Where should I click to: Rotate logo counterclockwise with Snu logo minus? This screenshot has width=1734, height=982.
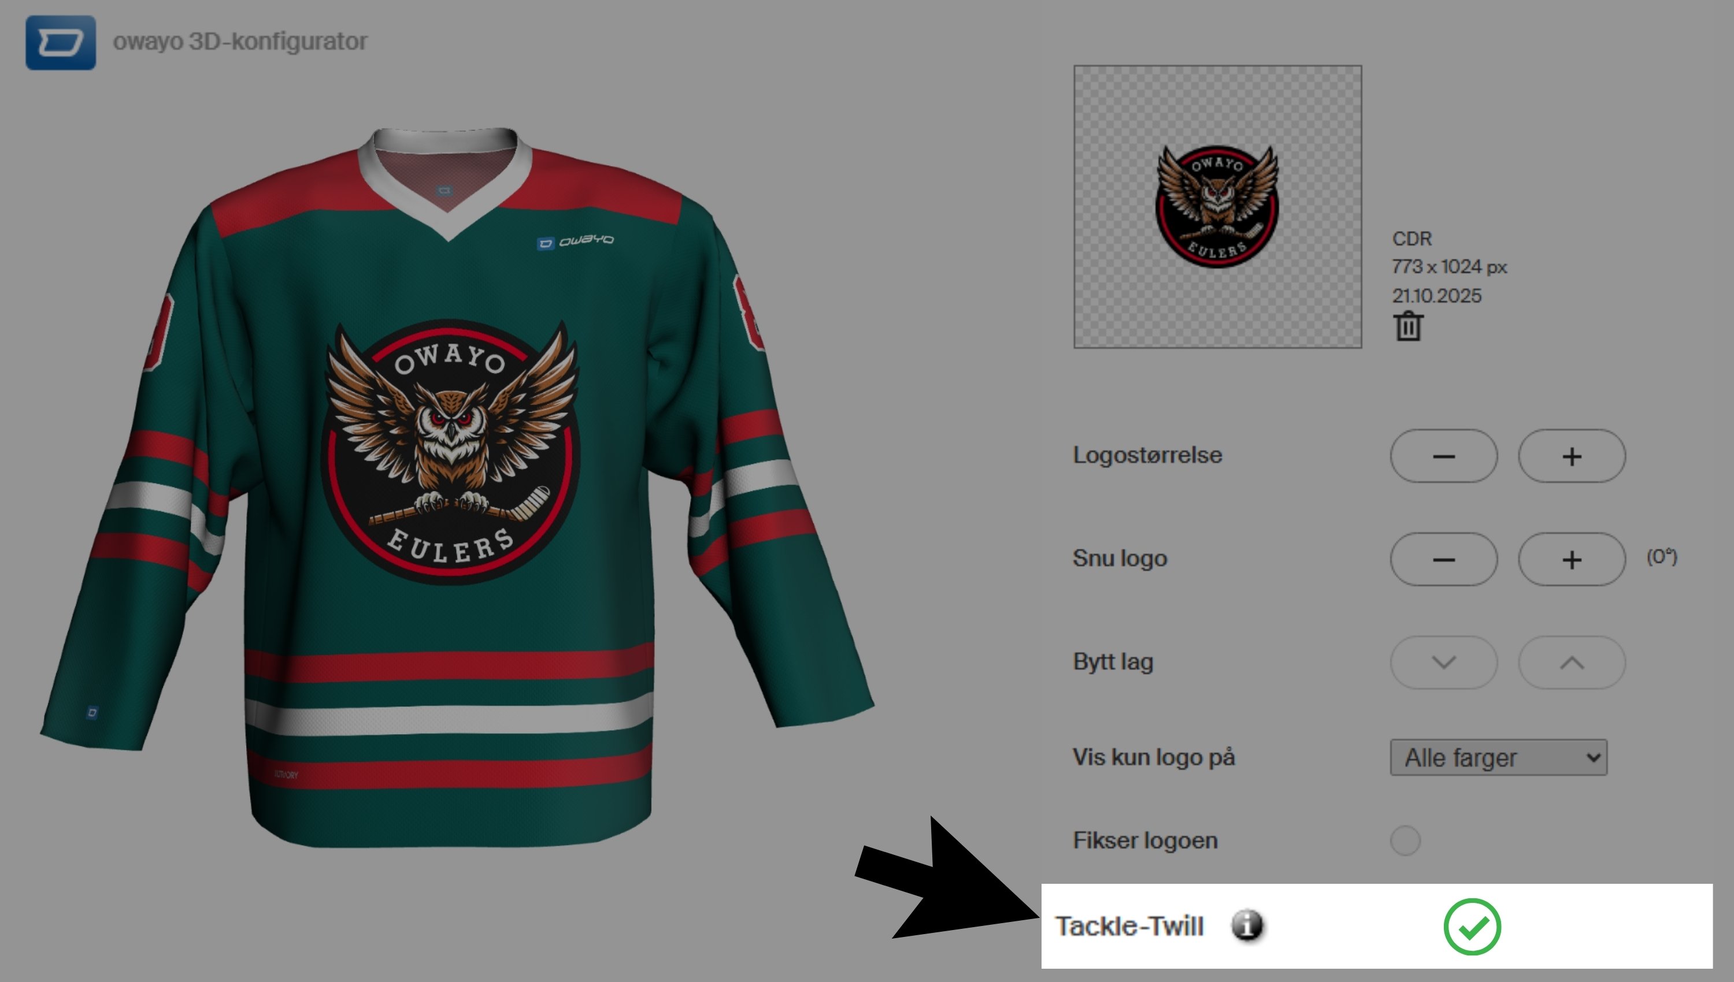(x=1443, y=559)
